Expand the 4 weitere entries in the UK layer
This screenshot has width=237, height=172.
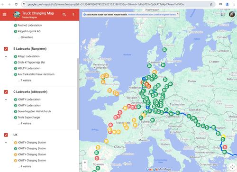(x=25, y=166)
